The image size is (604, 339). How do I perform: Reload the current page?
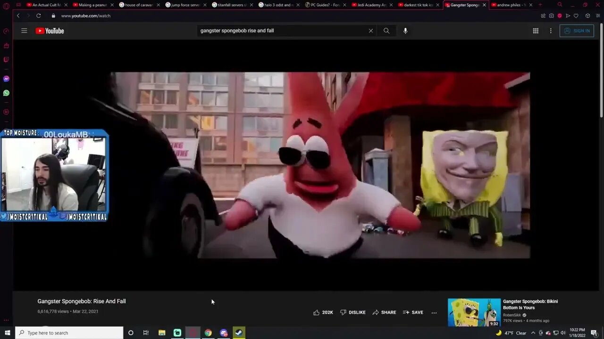coord(38,16)
